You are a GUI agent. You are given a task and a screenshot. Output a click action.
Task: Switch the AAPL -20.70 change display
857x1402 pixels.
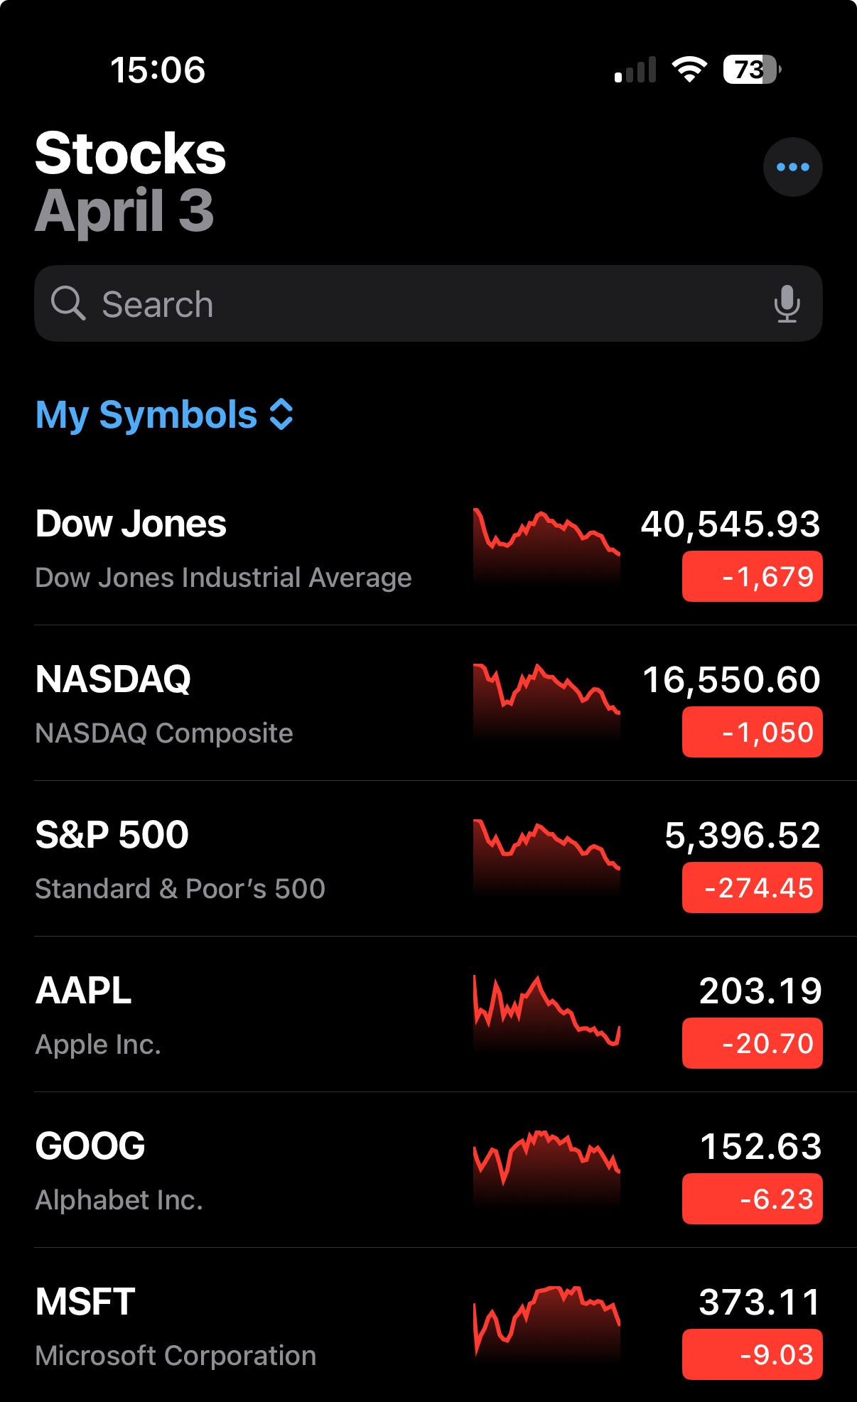[x=752, y=1043]
